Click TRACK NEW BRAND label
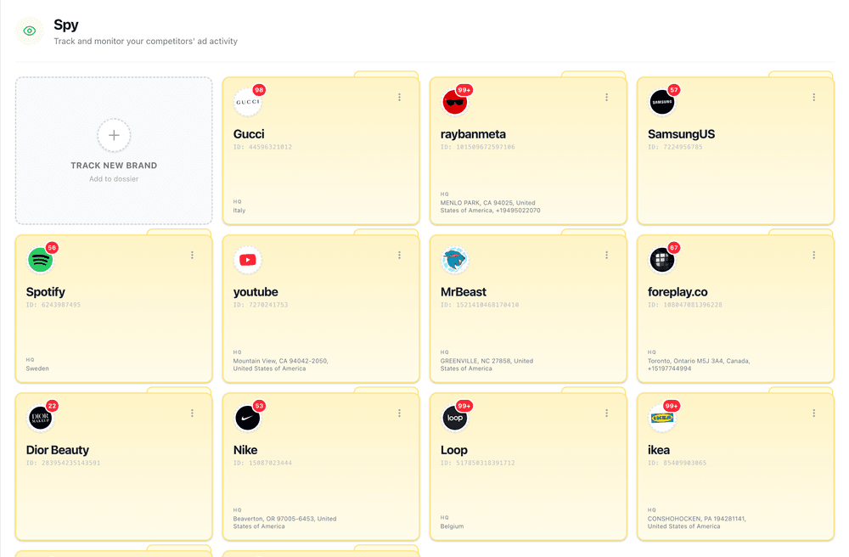849x557 pixels. (114, 166)
